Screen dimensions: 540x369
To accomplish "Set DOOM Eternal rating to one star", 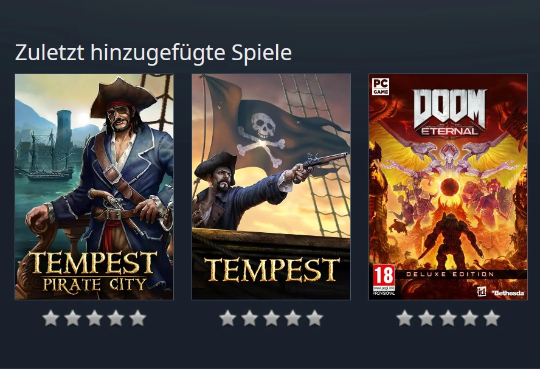I will (405, 318).
